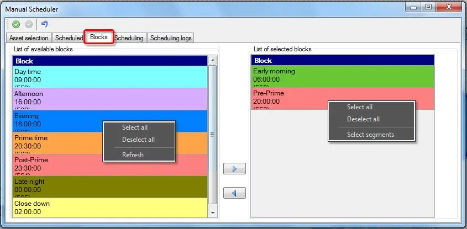
Task: Click the blue undo arrow icon
Action: (45, 24)
